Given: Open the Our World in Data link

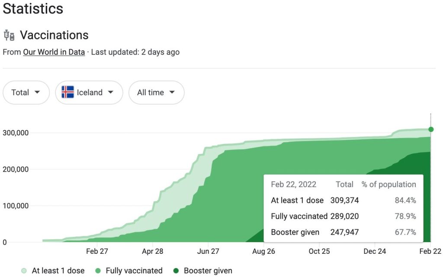Looking at the screenshot, I should coord(54,52).
